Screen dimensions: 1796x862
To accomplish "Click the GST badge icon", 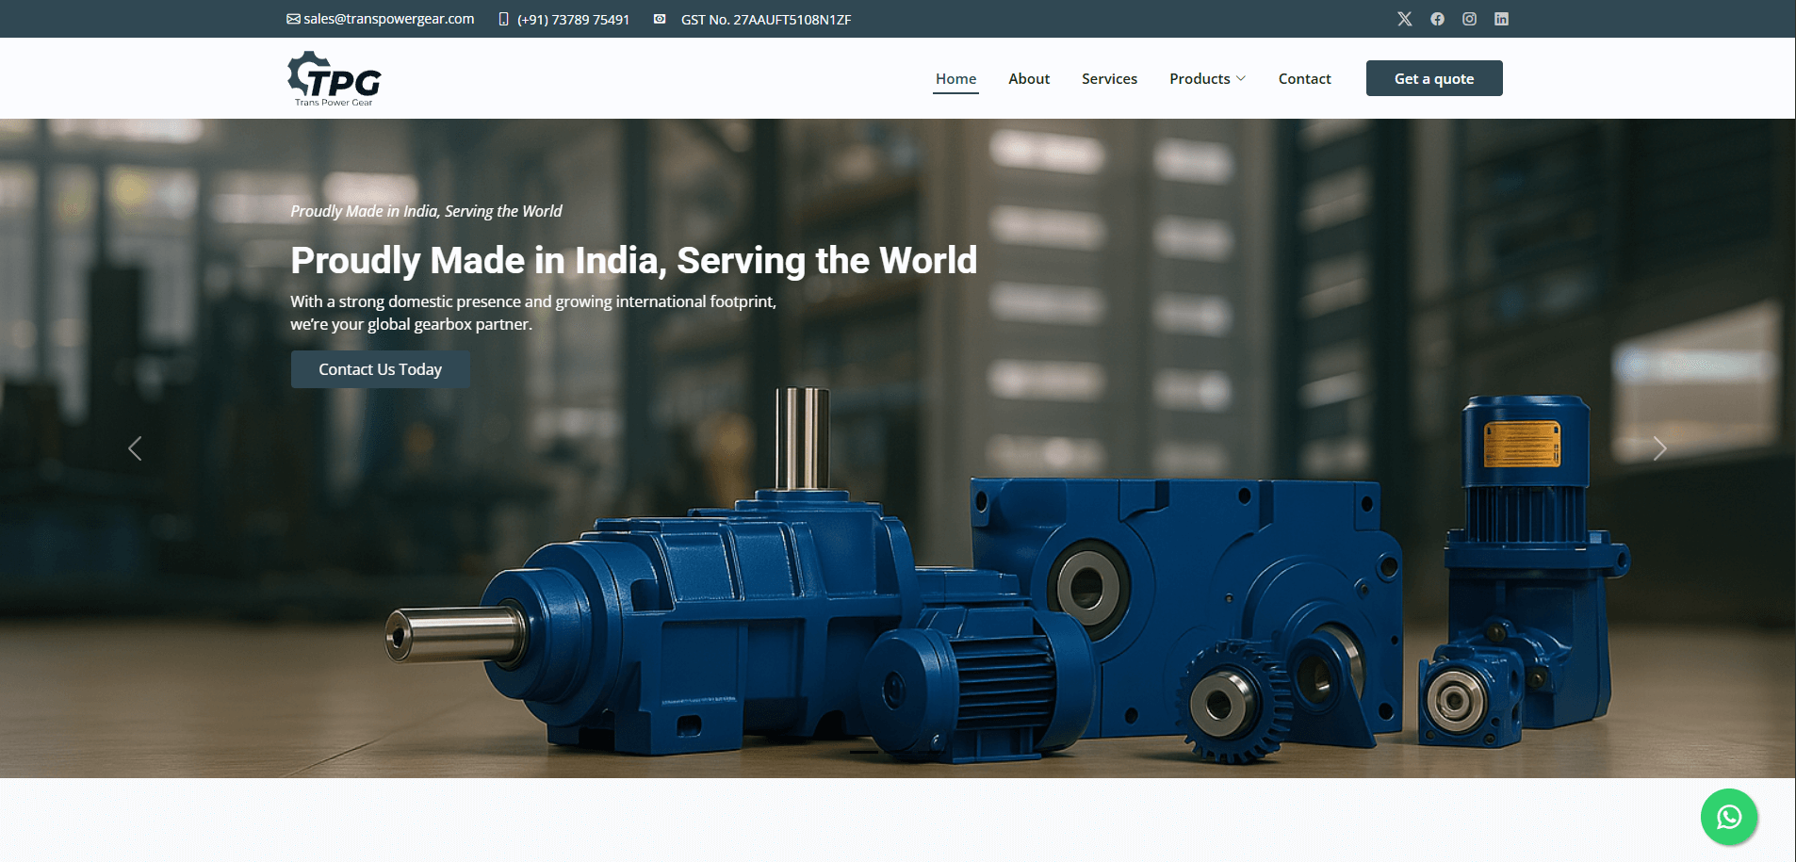I will (660, 19).
